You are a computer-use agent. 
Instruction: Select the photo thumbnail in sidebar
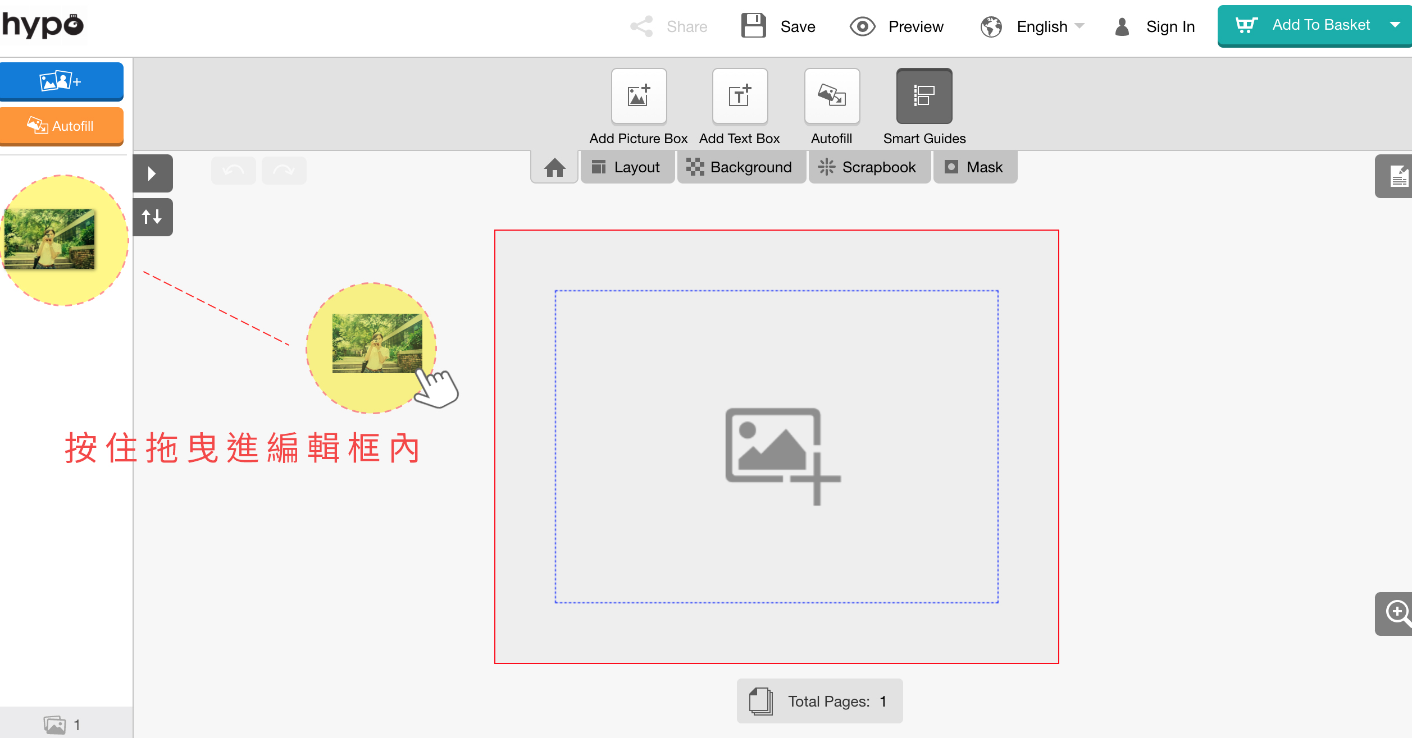click(x=49, y=239)
